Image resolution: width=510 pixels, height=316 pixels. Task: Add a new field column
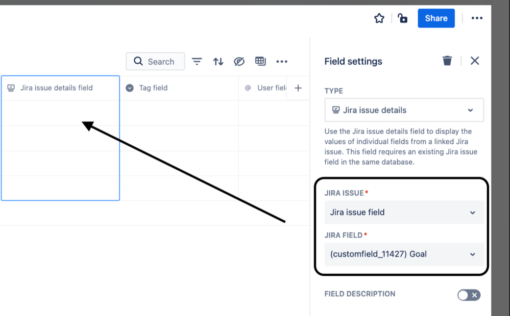click(298, 88)
